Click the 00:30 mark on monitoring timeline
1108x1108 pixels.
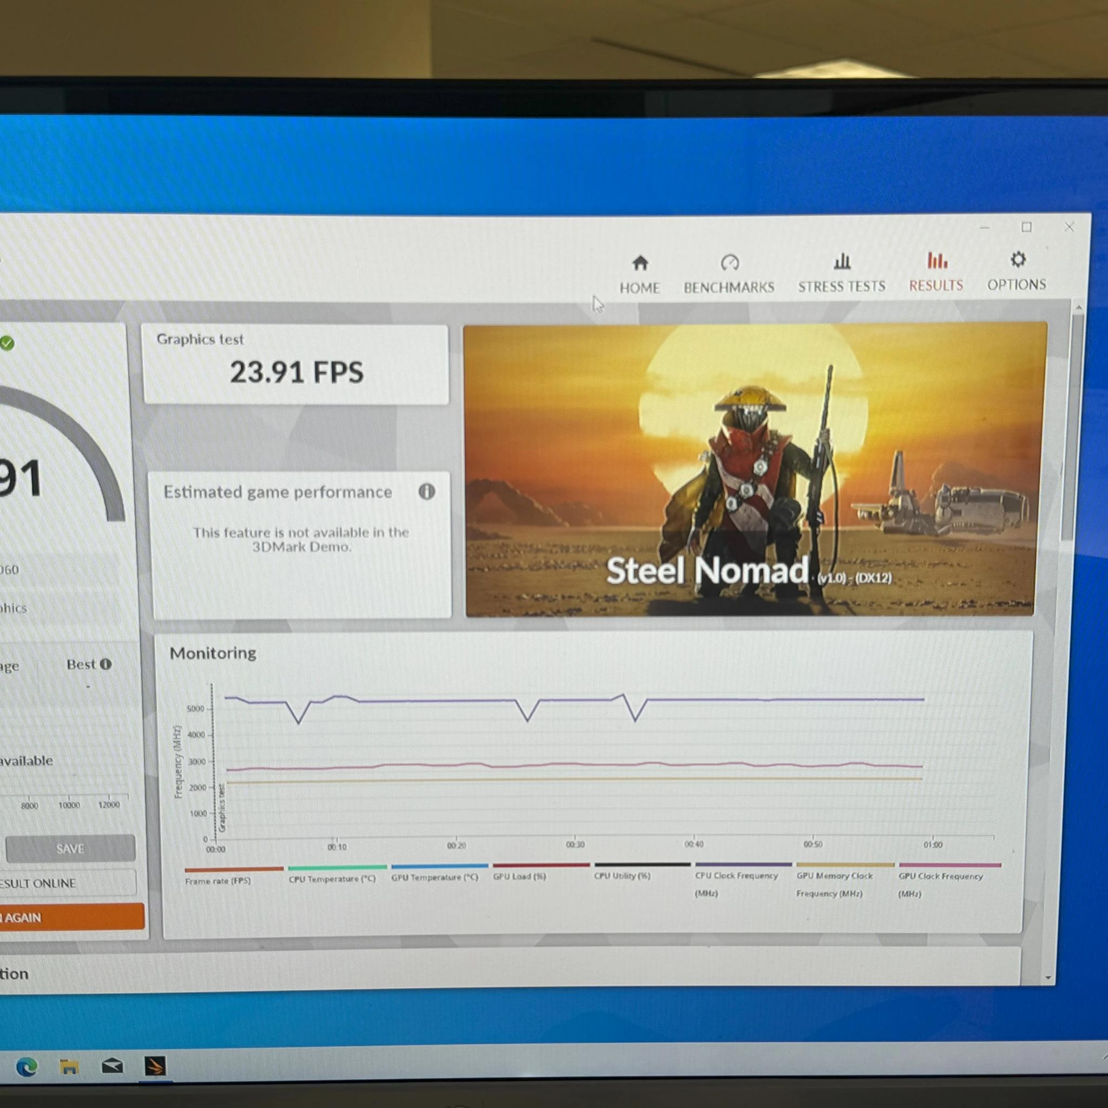pos(575,845)
